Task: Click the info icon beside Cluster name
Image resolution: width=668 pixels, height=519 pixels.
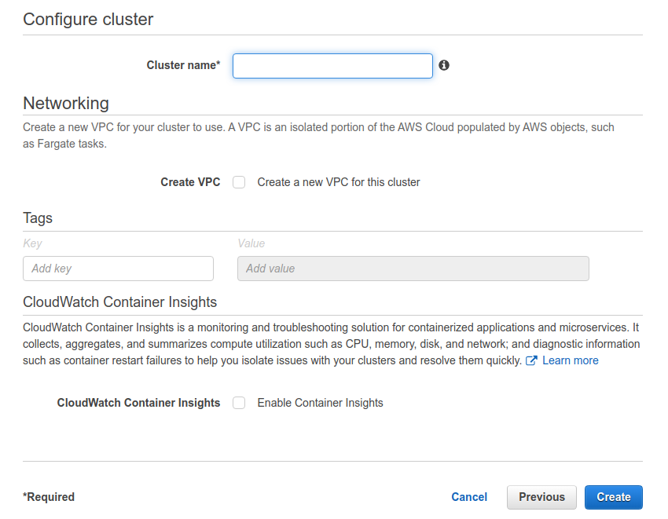Action: pyautogui.click(x=444, y=65)
